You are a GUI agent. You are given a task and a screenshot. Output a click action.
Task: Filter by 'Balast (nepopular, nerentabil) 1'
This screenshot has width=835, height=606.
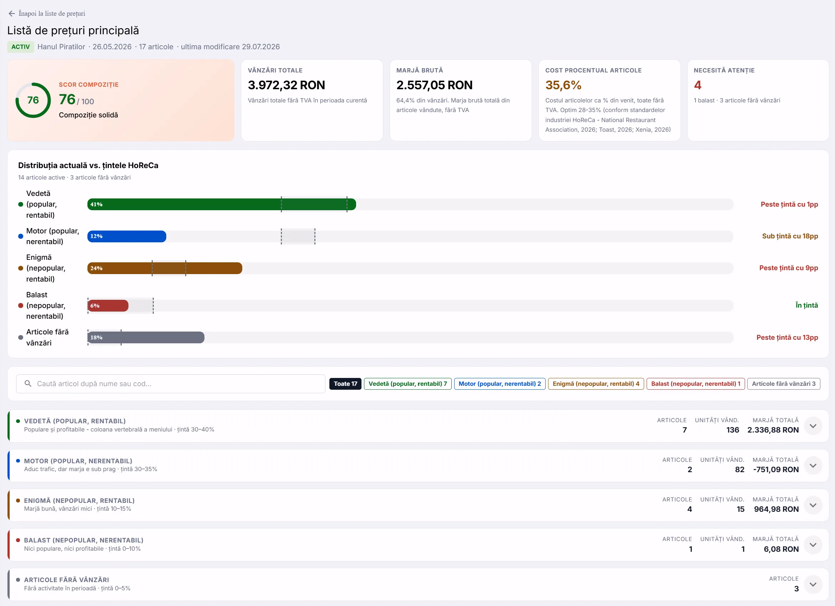click(695, 384)
